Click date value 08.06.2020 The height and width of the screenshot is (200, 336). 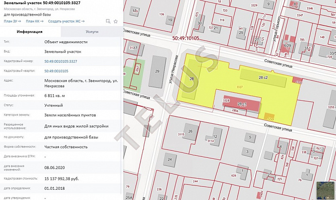coord(54,167)
